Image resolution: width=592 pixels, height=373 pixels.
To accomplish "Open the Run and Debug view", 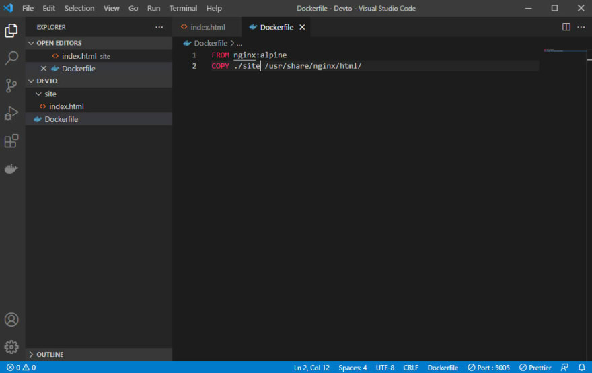I will [11, 113].
